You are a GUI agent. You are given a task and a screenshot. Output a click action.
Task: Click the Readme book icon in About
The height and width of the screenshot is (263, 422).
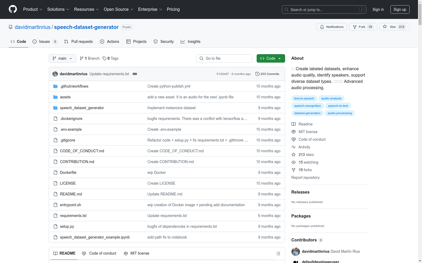click(x=294, y=124)
